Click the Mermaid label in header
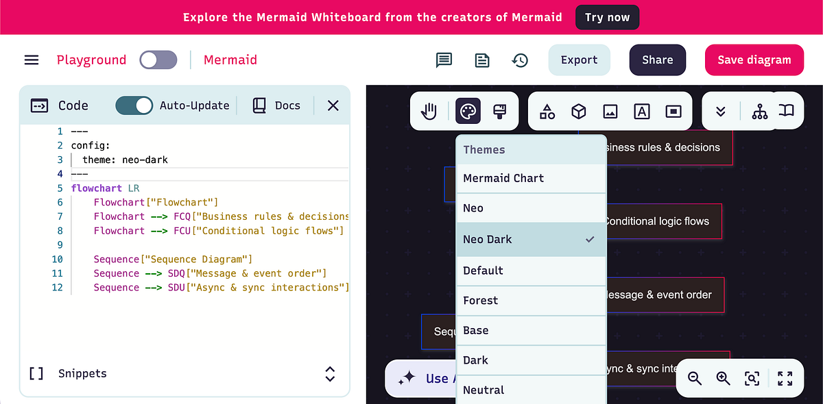Viewport: 823px width, 404px height. coord(230,60)
